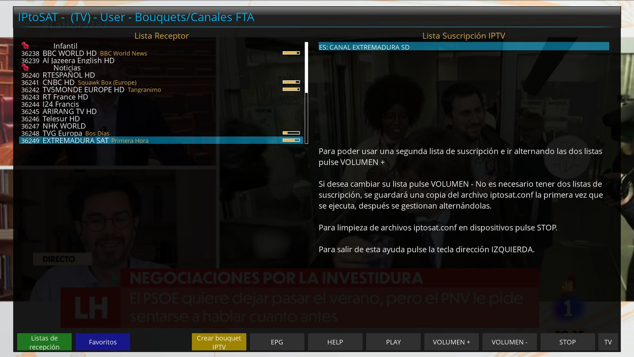Click the Primera Hora progress bar

coord(291,140)
